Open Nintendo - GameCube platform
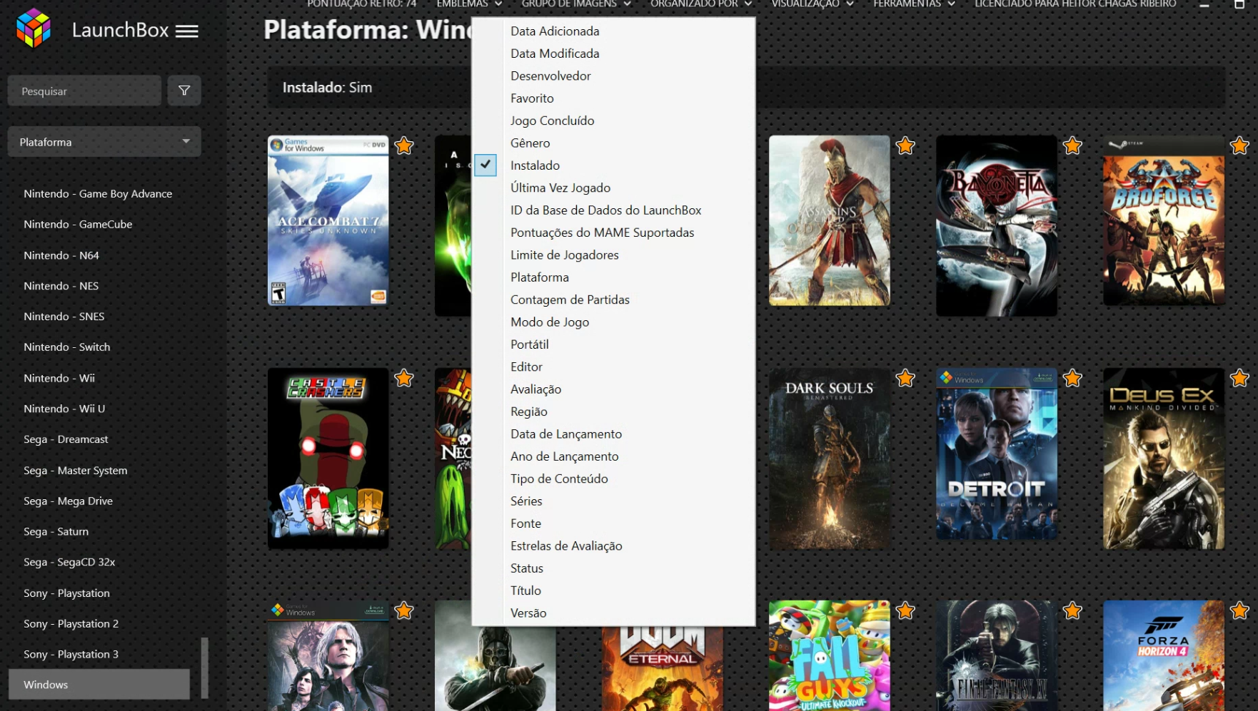This screenshot has width=1258, height=711. click(x=78, y=224)
